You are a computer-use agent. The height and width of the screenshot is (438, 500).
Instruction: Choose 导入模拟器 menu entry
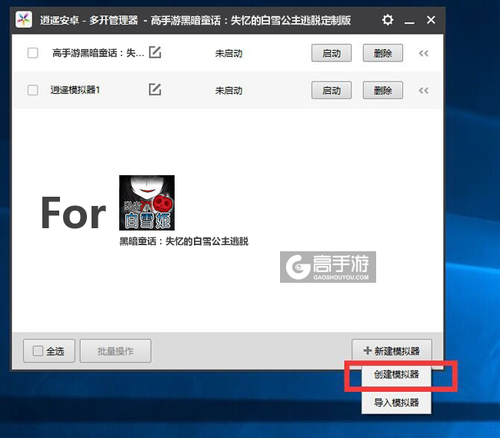pyautogui.click(x=396, y=403)
